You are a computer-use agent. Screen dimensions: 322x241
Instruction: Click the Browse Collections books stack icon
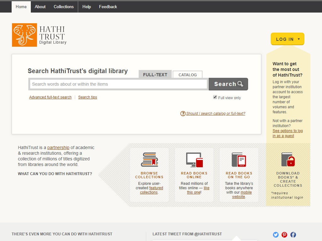click(x=149, y=159)
